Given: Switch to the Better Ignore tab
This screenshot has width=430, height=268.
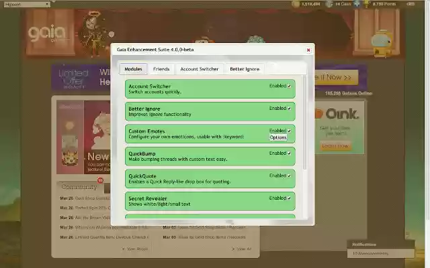Looking at the screenshot, I should pos(245,69).
